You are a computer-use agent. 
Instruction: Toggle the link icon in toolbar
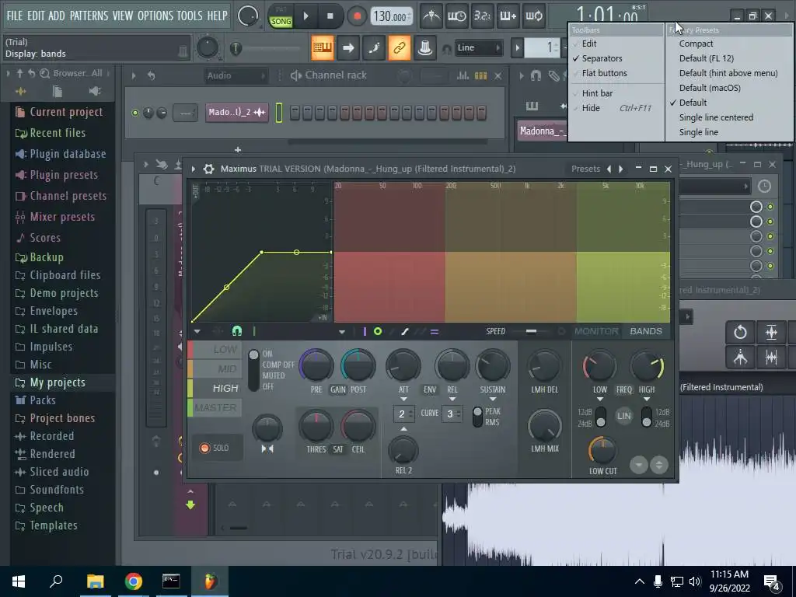(x=399, y=47)
